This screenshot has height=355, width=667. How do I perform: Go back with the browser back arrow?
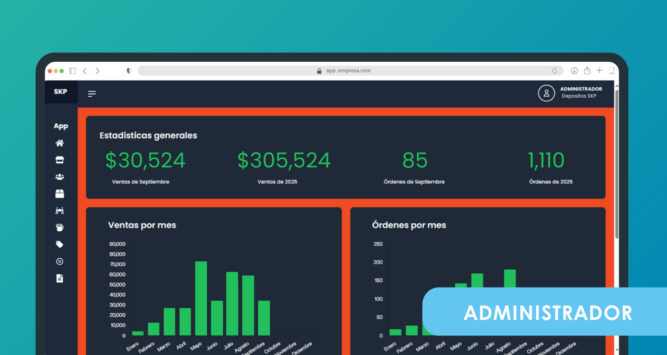click(x=85, y=71)
